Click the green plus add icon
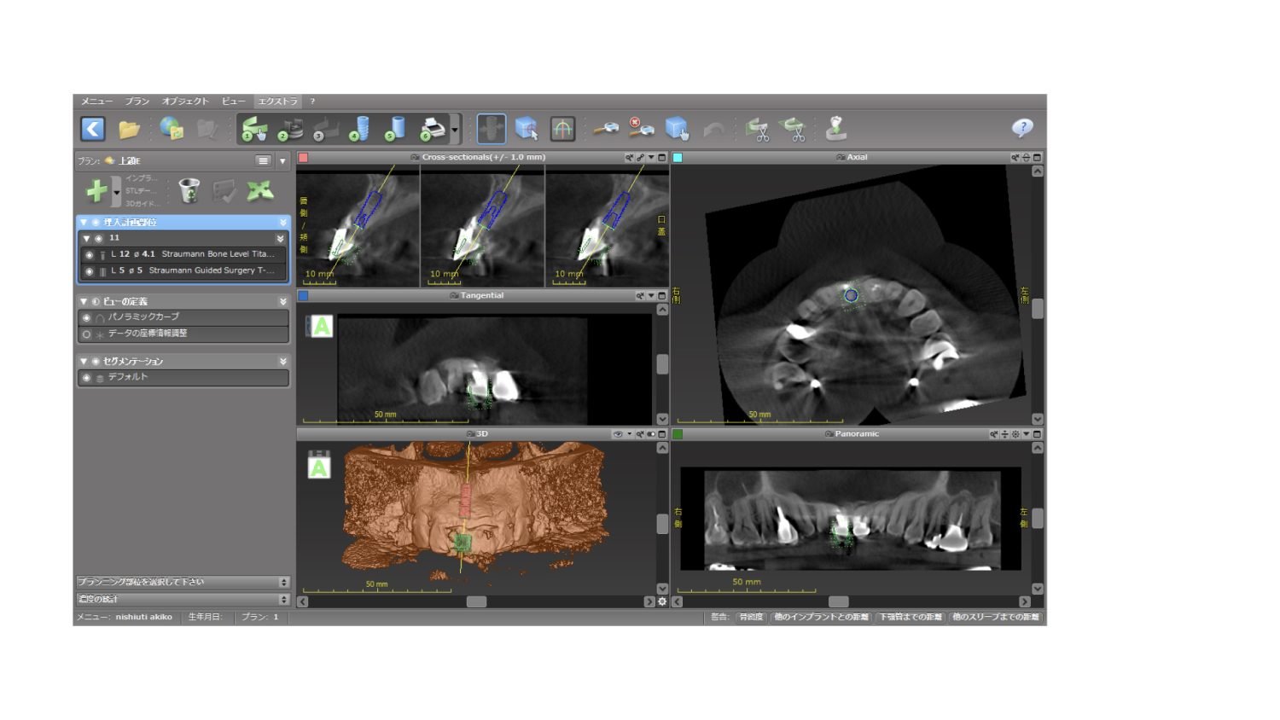Image resolution: width=1280 pixels, height=720 pixels. (96, 190)
